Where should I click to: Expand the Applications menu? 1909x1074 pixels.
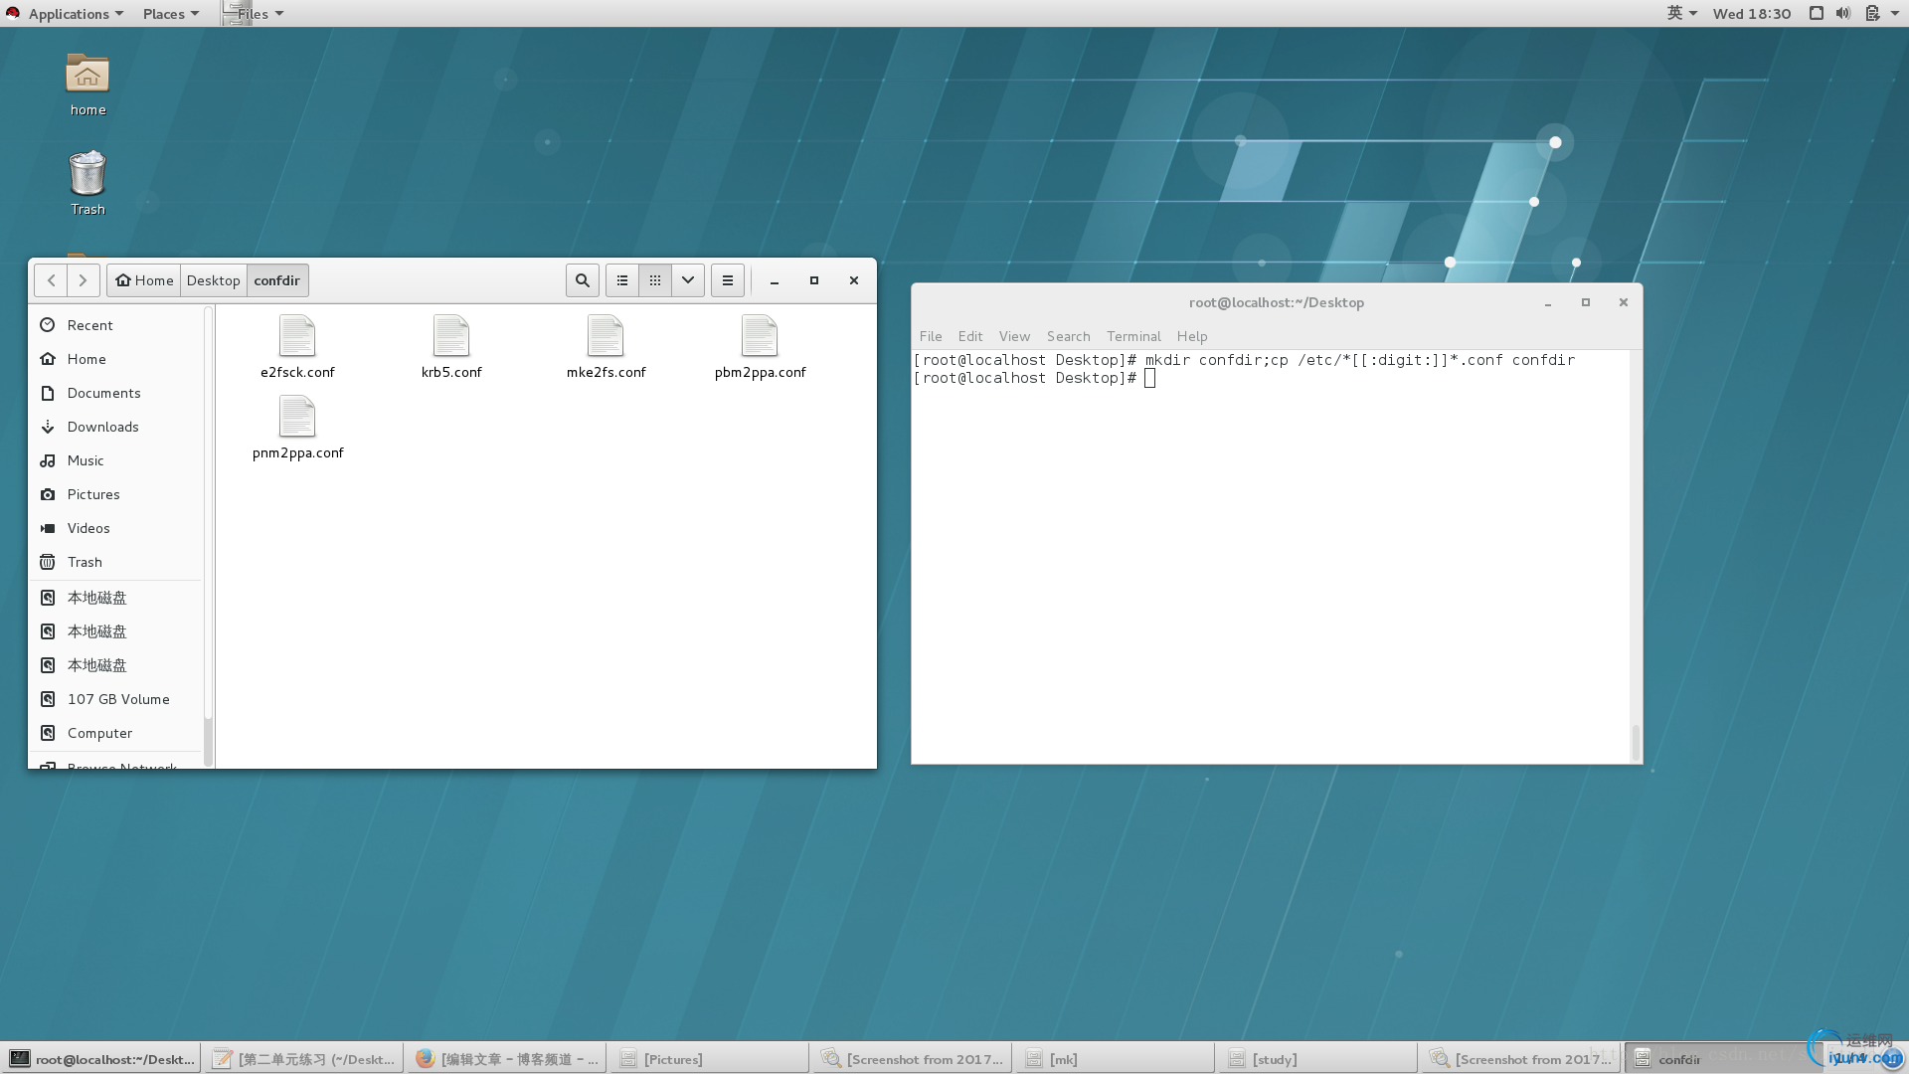76,13
